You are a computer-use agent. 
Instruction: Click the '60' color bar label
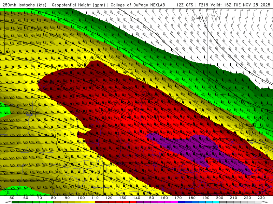click(x=26, y=198)
